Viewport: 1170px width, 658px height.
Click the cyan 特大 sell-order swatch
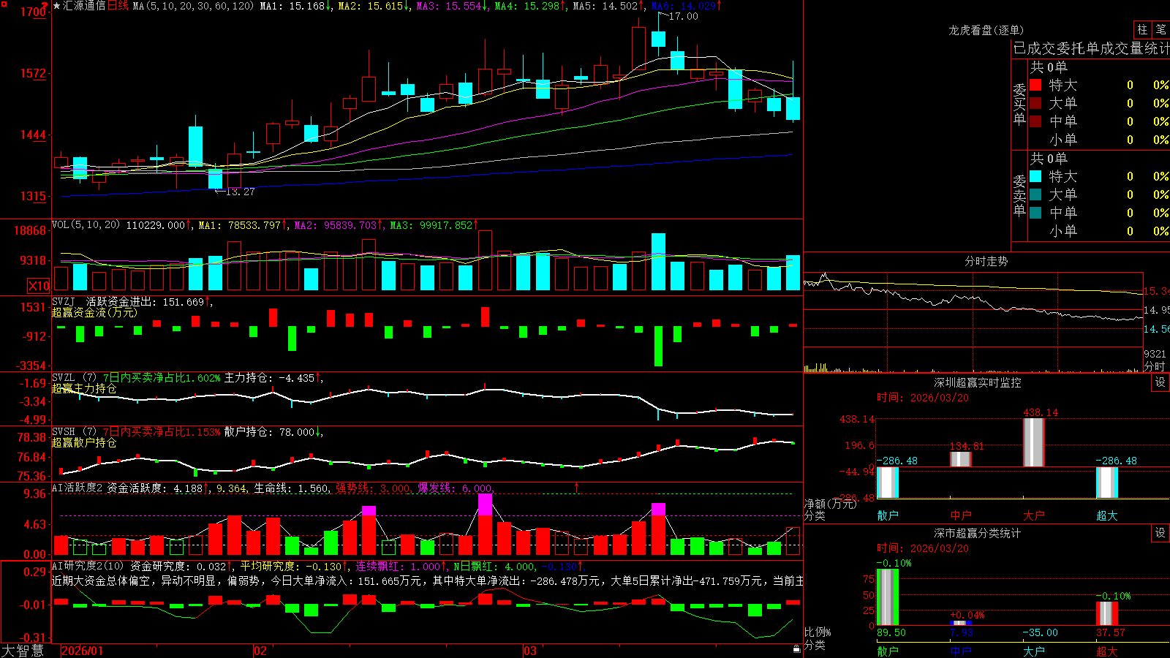pos(1035,176)
